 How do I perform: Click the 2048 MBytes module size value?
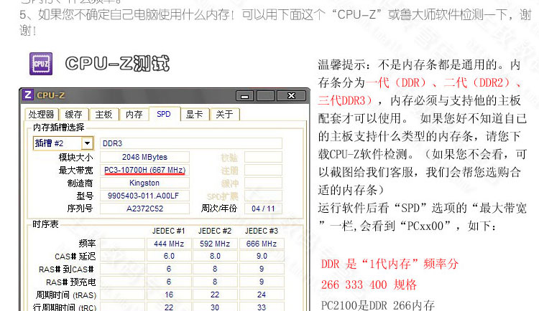[144, 157]
